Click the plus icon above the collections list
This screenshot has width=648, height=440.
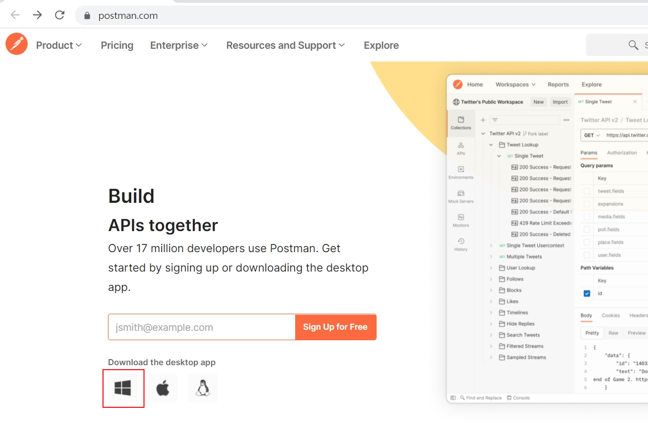click(483, 120)
